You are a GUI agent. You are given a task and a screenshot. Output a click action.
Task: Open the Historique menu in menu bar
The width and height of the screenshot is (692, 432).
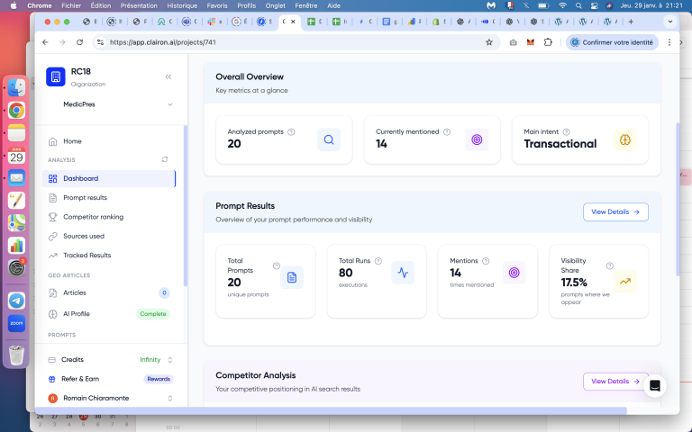tap(182, 5)
